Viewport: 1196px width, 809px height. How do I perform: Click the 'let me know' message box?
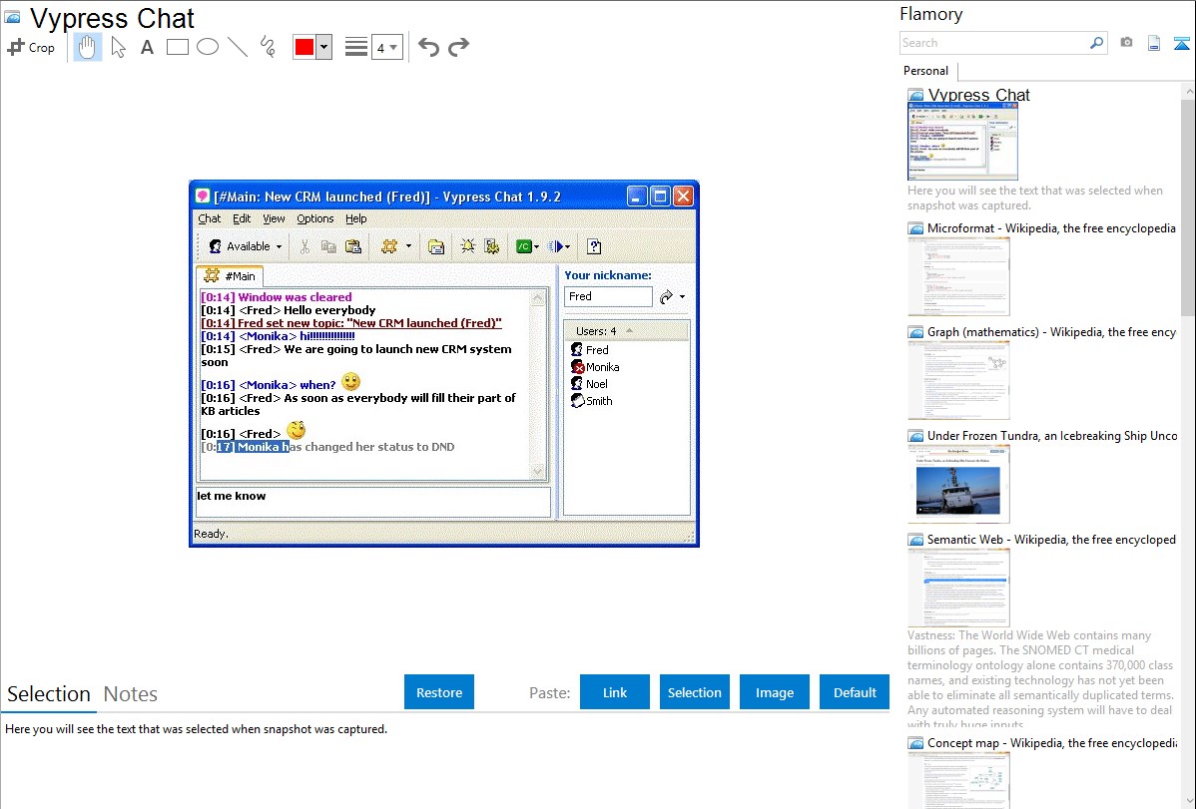click(x=373, y=503)
